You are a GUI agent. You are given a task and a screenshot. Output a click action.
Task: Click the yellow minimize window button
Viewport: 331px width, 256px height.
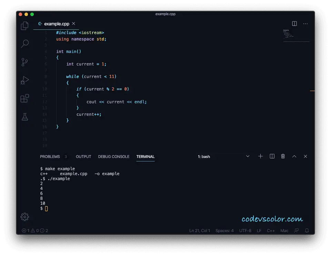pyautogui.click(x=26, y=14)
